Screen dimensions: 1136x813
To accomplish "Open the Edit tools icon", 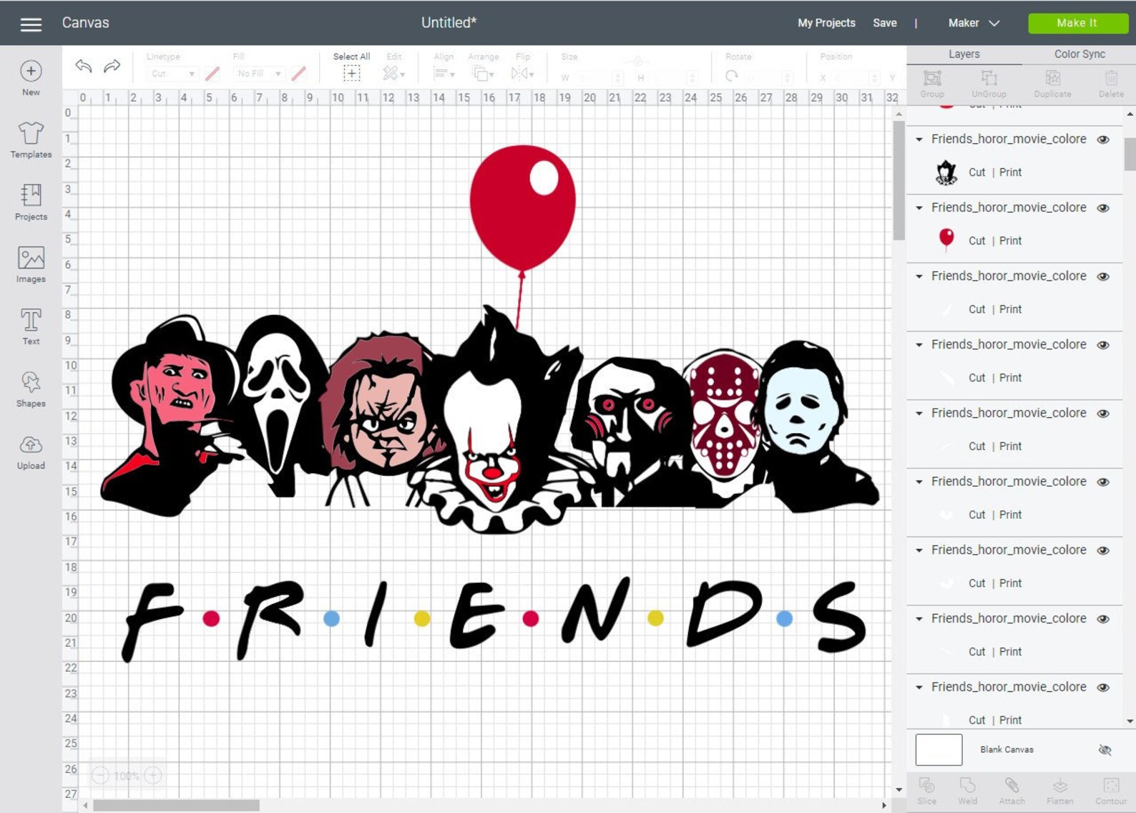I will point(393,73).
